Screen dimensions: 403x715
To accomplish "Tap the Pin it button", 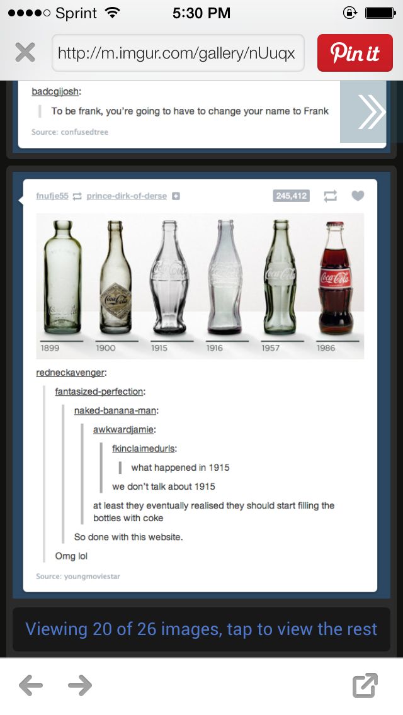I will [355, 53].
